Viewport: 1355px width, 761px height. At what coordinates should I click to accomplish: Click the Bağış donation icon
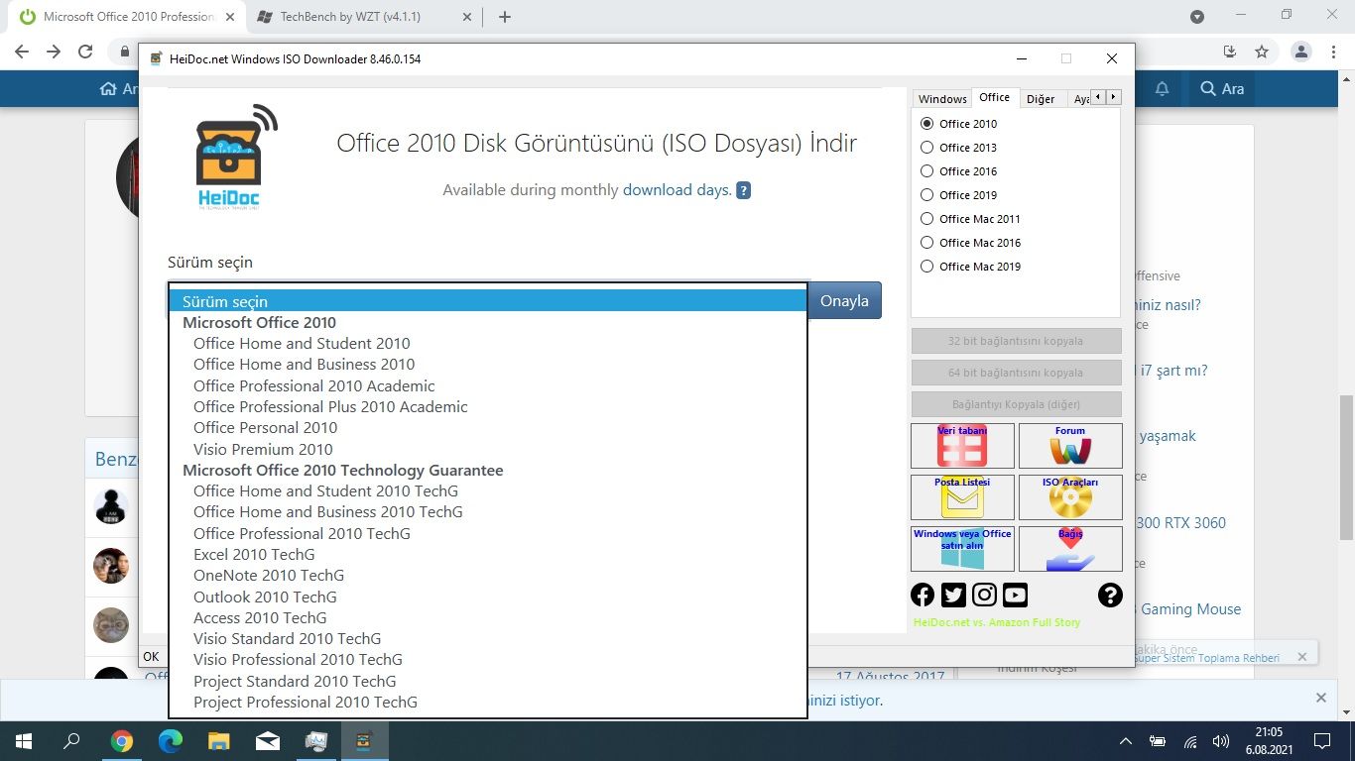(1070, 549)
